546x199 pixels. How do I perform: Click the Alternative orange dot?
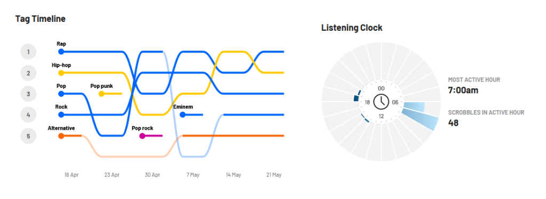tap(61, 136)
